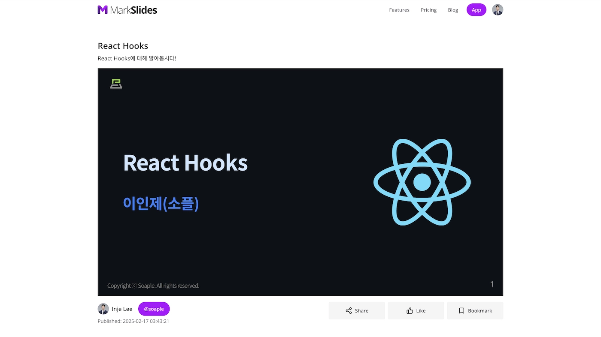This screenshot has height=337, width=601.
Task: Click the bookmark ribbon icon
Action: coord(461,310)
